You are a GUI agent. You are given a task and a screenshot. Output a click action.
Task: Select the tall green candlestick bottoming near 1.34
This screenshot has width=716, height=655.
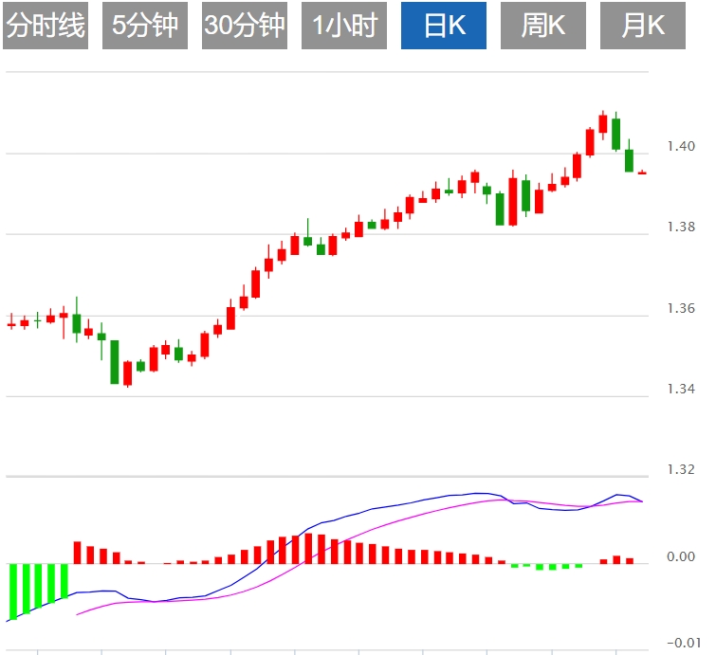tap(115, 361)
